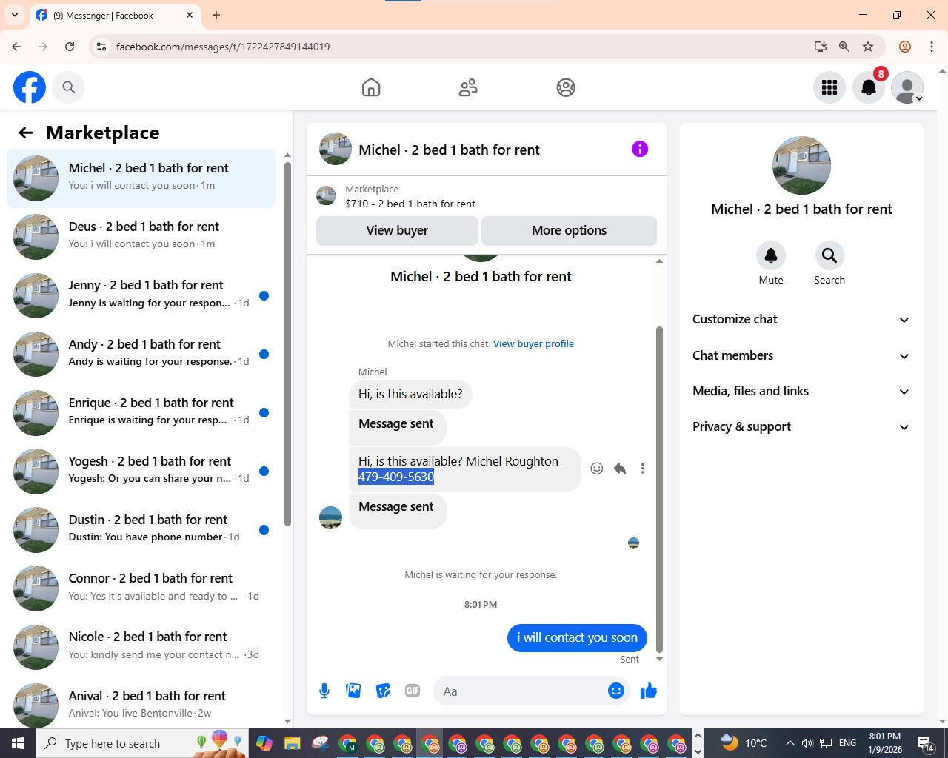React to message with emoji icon
This screenshot has width=948, height=758.
tap(597, 469)
